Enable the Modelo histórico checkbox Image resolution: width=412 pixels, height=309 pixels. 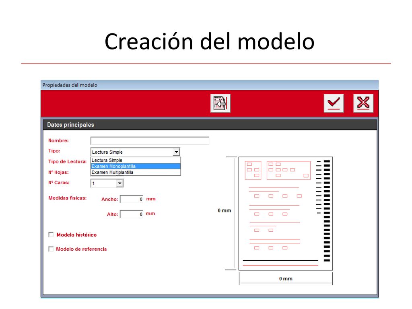tap(51, 235)
